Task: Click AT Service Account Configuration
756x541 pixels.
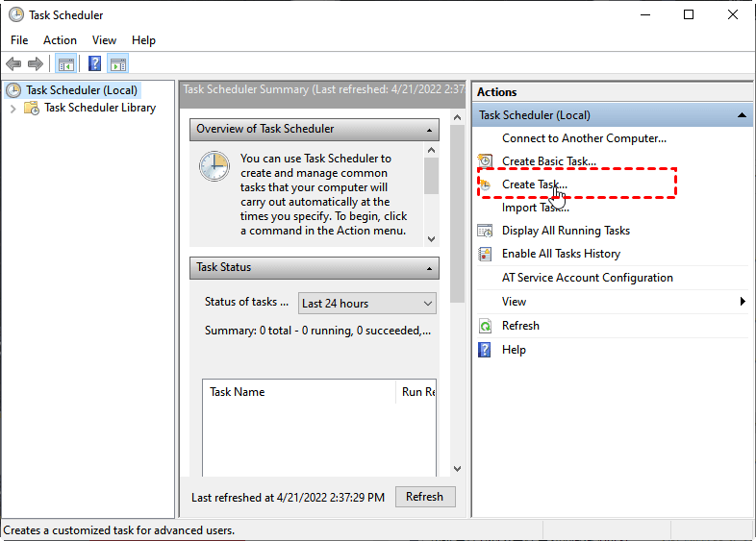Action: 588,278
